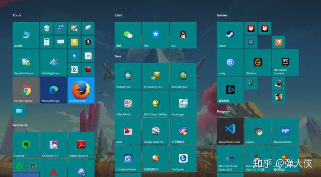
Task: Launch WiseDiskCleaner tile
Action: 26,63
